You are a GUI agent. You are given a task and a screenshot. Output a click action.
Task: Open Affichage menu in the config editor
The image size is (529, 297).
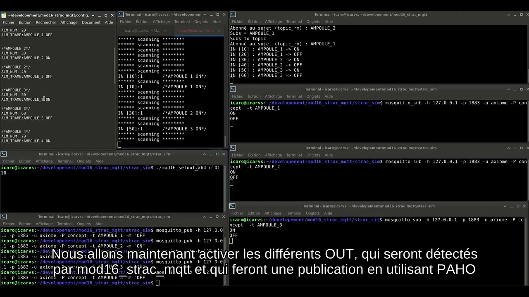tap(69, 22)
